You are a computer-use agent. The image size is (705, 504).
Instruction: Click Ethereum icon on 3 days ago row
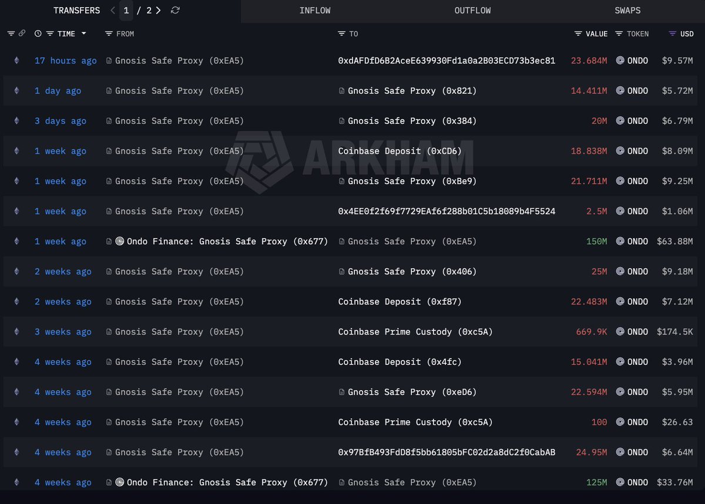(16, 121)
